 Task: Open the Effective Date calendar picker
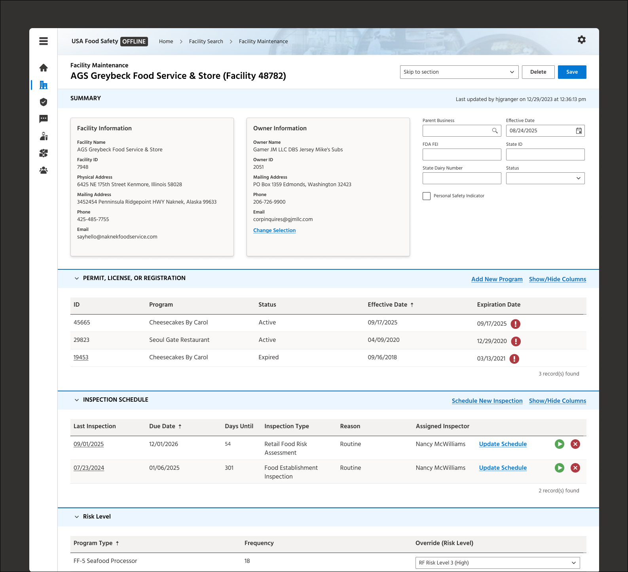(579, 131)
